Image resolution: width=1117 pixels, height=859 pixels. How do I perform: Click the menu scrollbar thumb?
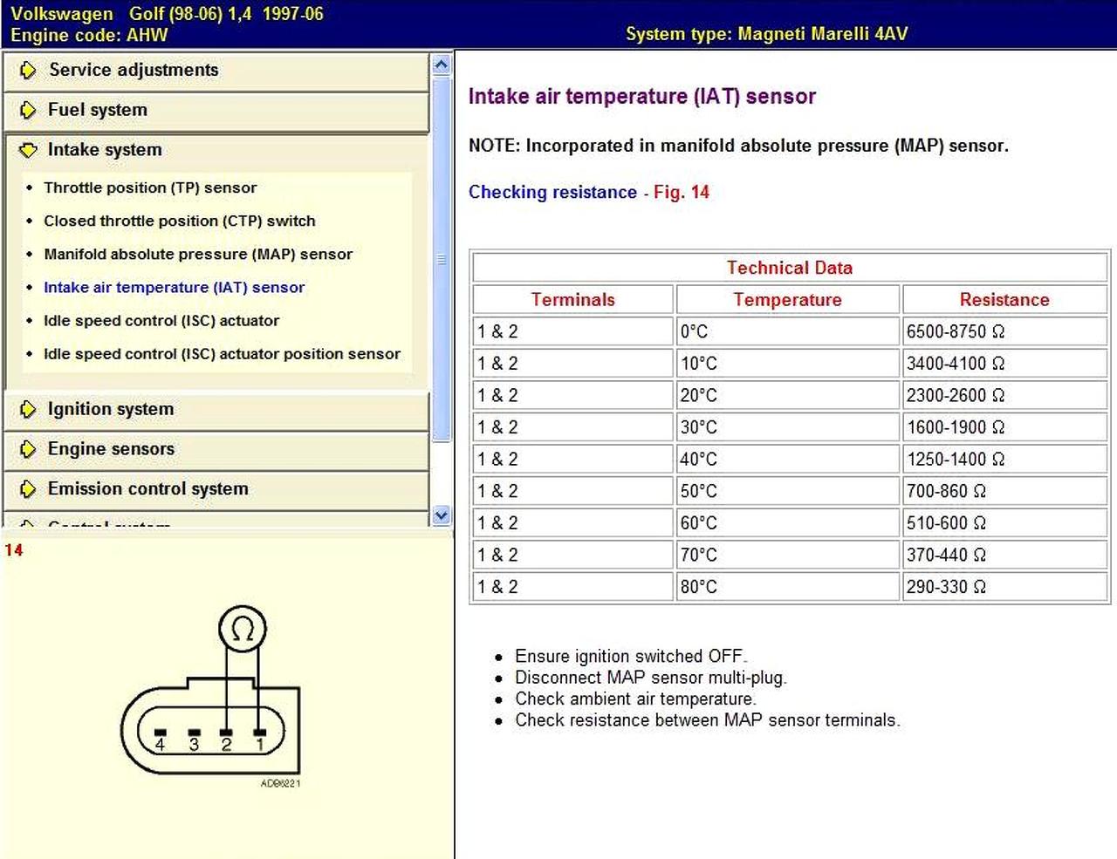click(442, 259)
